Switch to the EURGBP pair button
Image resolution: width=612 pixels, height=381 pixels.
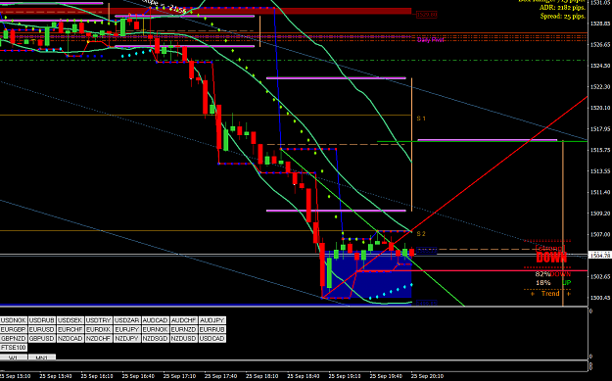(14, 329)
